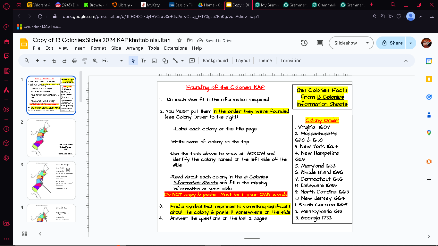Click the print icon
The height and width of the screenshot is (246, 438).
tap(75, 61)
